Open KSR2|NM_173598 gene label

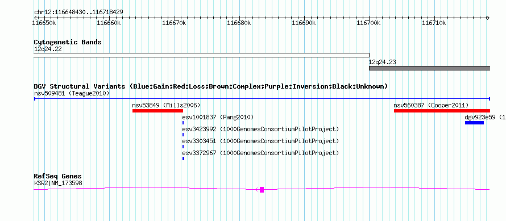58,184
